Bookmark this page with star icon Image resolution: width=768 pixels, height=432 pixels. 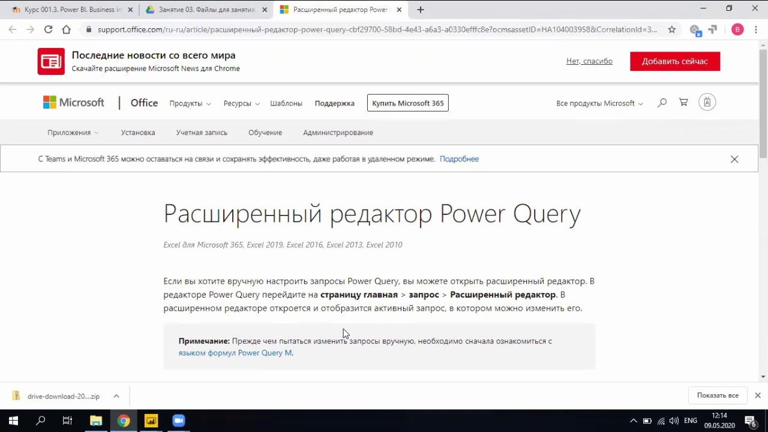click(671, 29)
